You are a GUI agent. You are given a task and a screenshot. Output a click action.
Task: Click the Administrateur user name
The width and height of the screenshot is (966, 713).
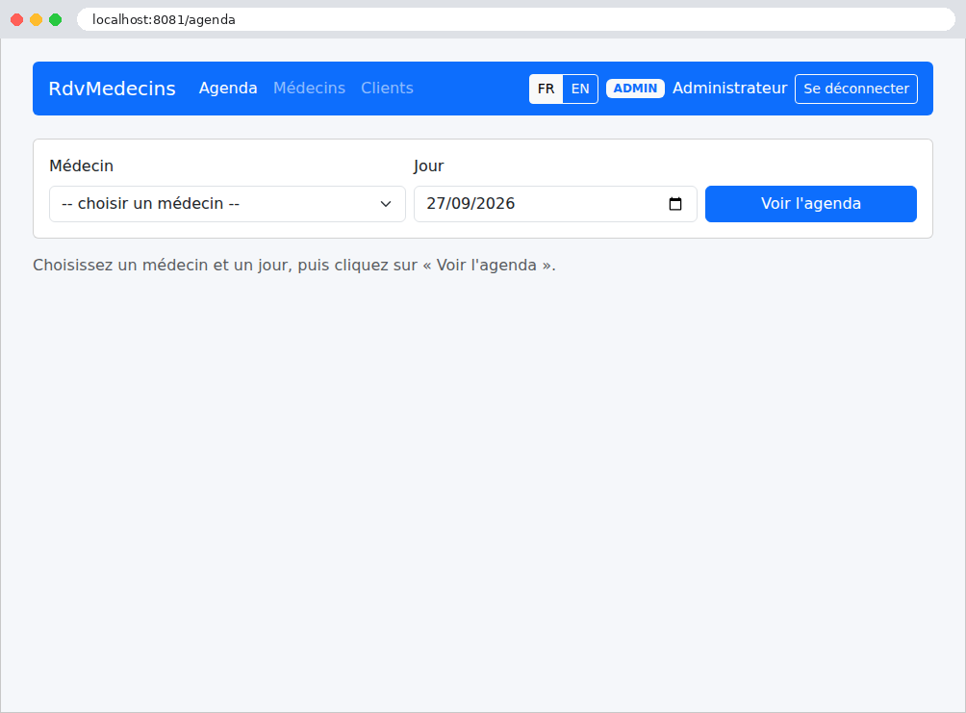(730, 89)
